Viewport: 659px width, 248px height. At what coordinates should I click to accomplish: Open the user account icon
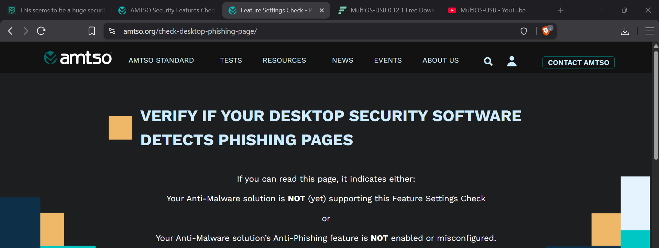click(x=512, y=61)
